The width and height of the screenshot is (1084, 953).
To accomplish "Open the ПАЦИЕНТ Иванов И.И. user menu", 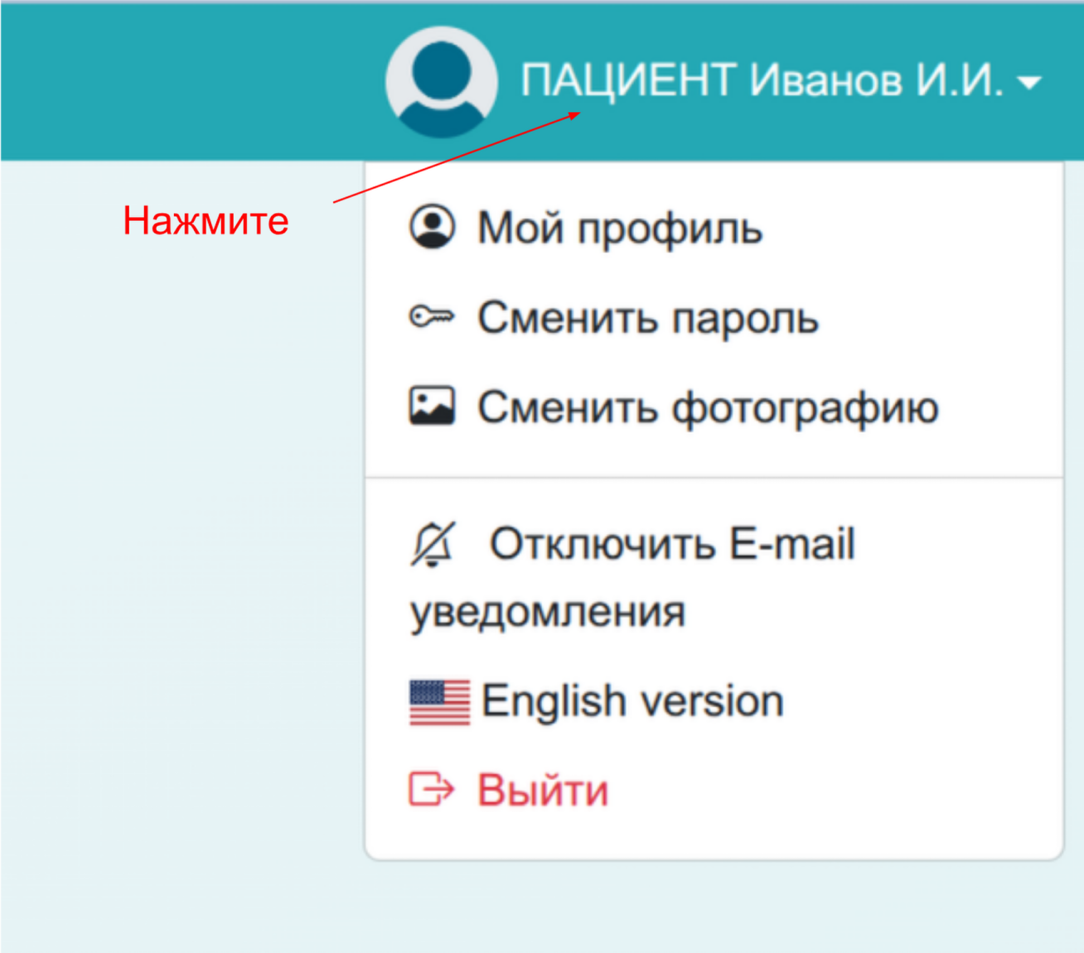I will click(x=761, y=81).
